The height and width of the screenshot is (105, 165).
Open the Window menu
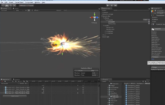(x=37, y=2)
